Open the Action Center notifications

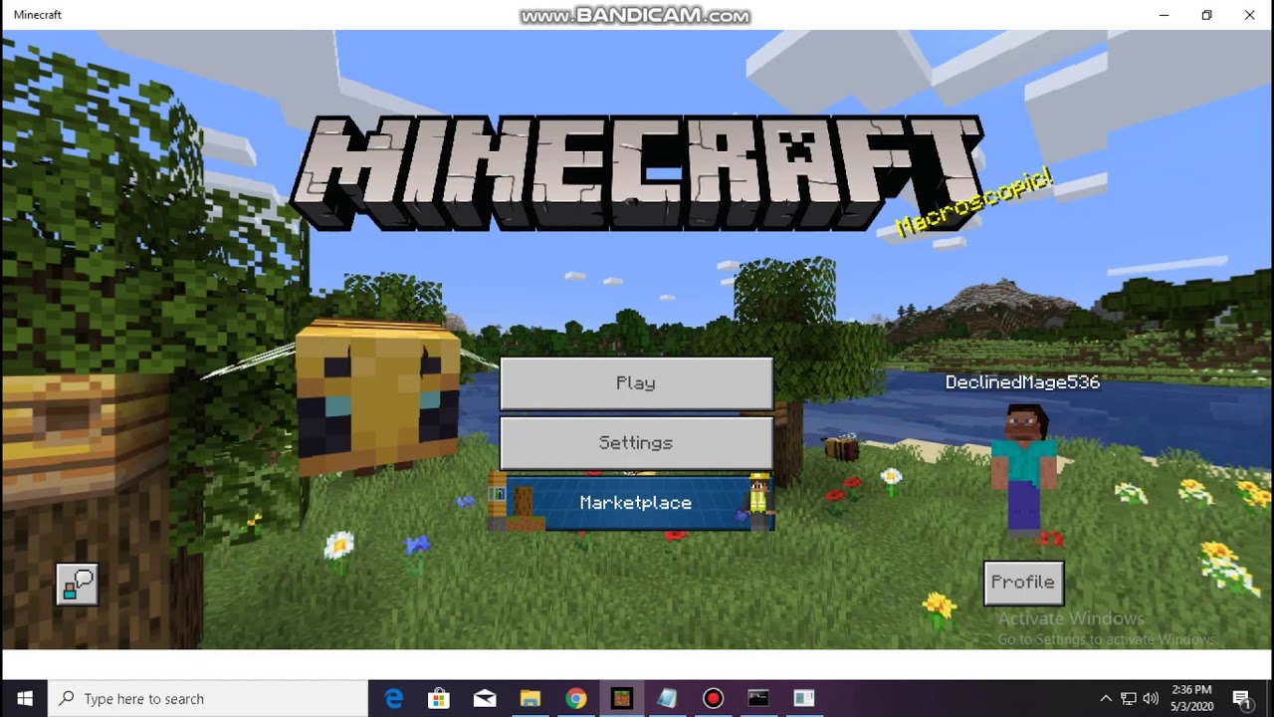pyautogui.click(x=1242, y=698)
